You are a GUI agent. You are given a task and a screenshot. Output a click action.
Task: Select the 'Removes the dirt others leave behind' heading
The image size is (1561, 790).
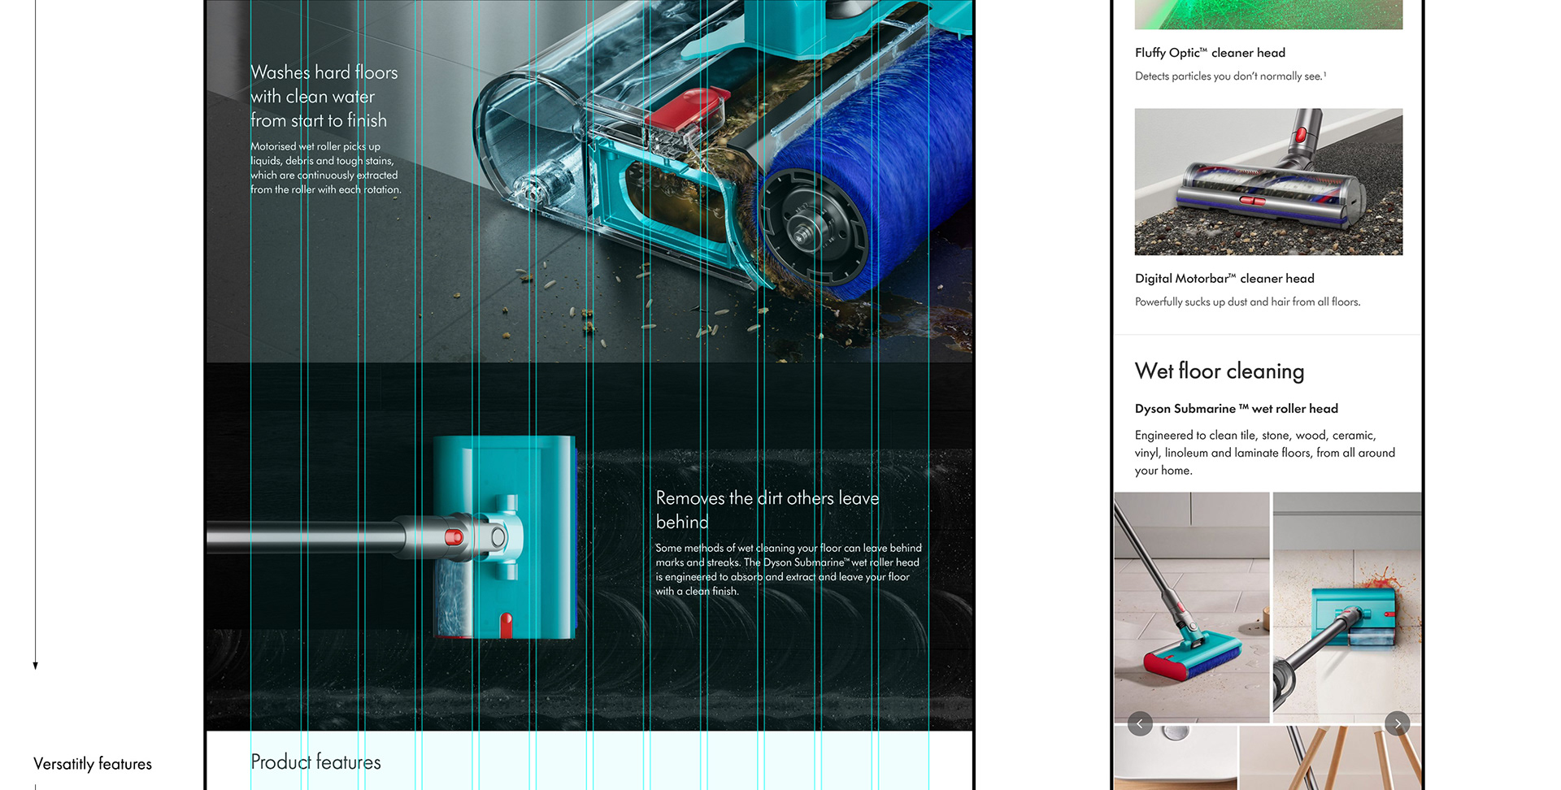[x=767, y=510]
